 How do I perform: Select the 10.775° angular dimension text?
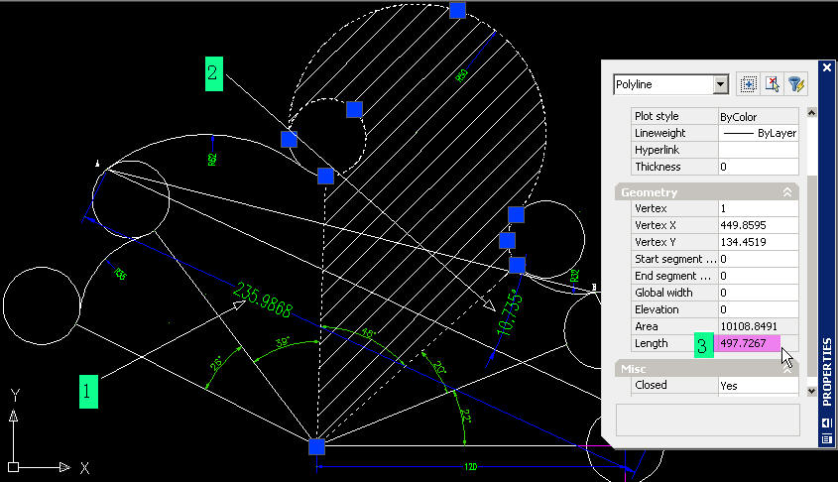(x=509, y=313)
